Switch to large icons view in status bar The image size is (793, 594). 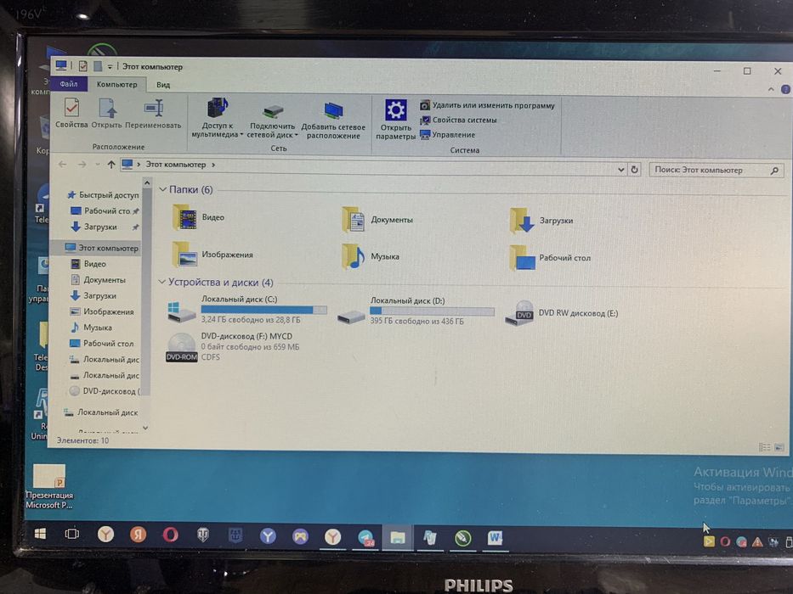pyautogui.click(x=779, y=447)
